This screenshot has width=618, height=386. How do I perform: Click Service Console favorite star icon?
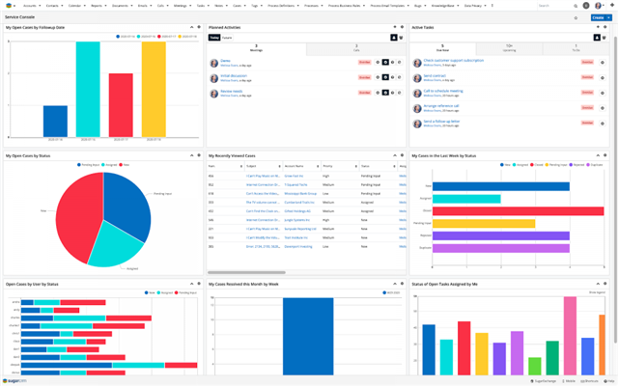(576, 17)
